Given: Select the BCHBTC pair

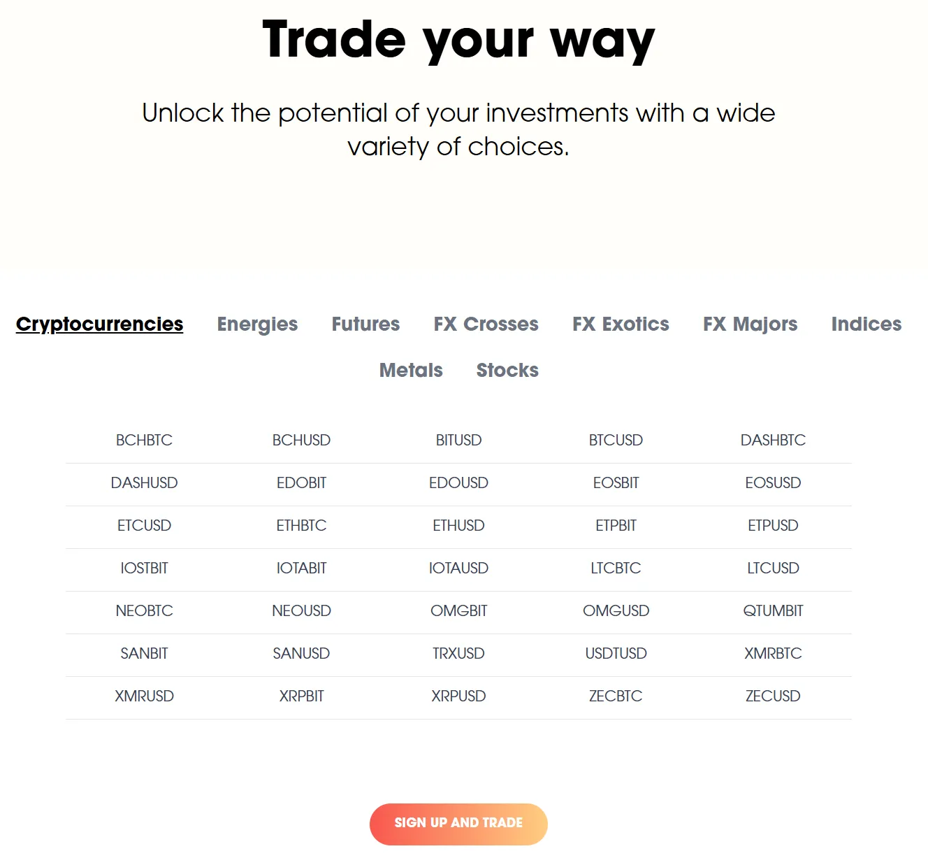Looking at the screenshot, I should click(x=144, y=441).
